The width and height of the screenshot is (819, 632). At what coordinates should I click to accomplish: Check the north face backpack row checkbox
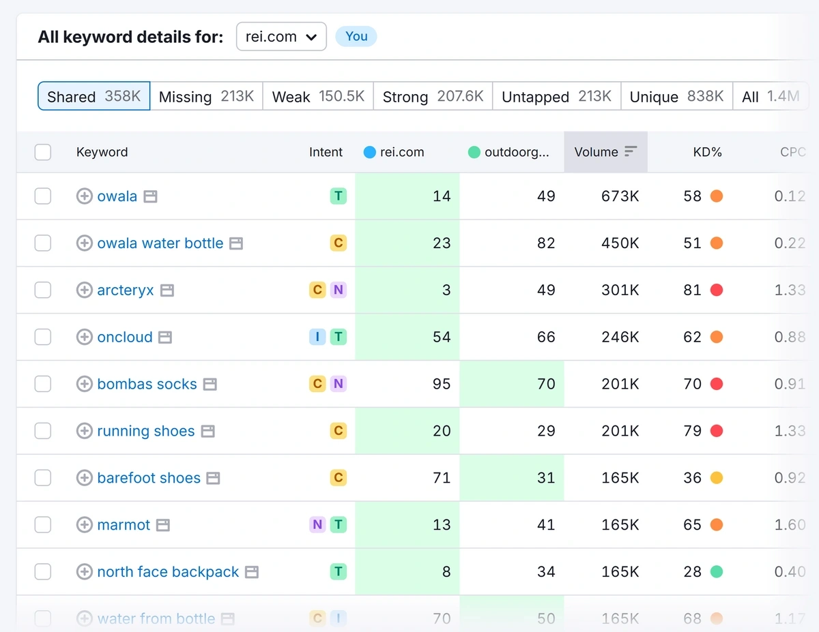tap(43, 572)
